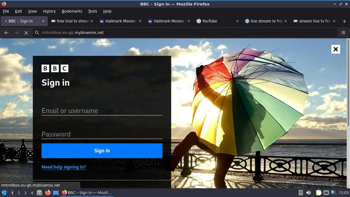350x197 pixels.
Task: Open the Bookmarks menu
Action: 72,11
